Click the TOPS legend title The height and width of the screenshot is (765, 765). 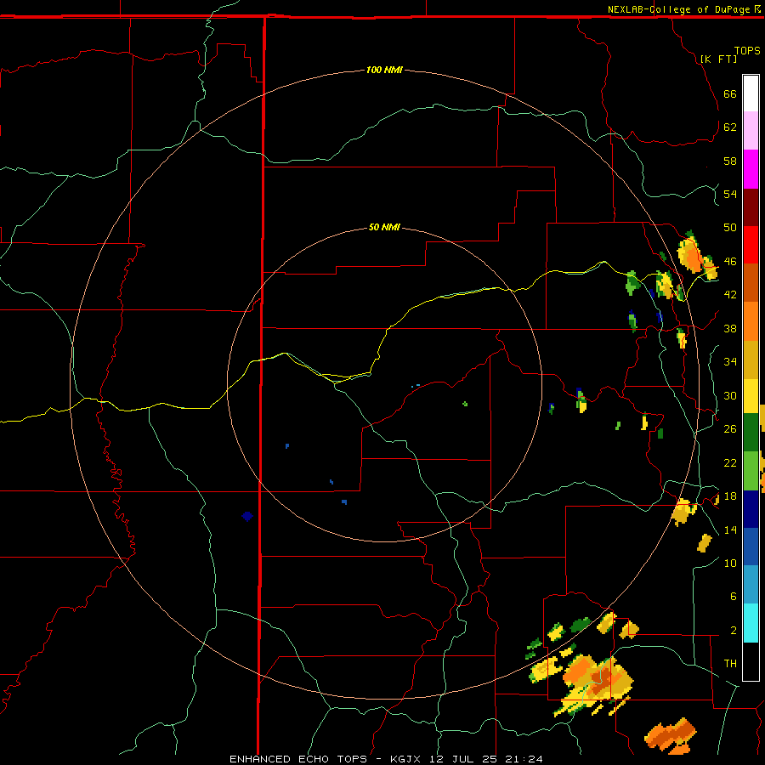click(x=747, y=50)
